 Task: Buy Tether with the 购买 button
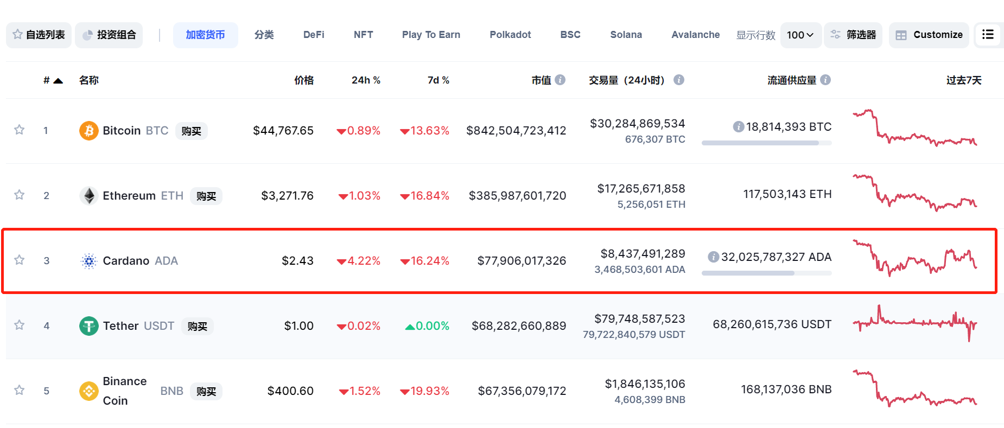coord(197,326)
